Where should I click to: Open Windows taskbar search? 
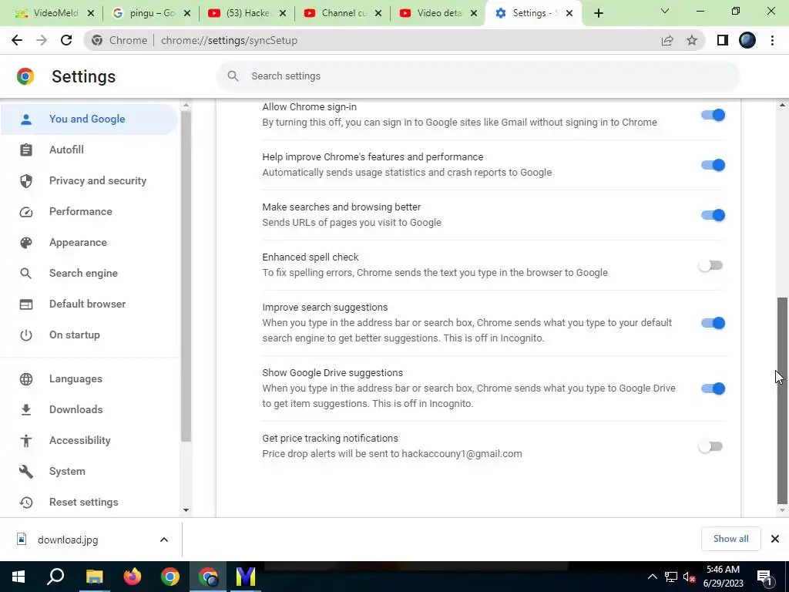[x=55, y=577]
